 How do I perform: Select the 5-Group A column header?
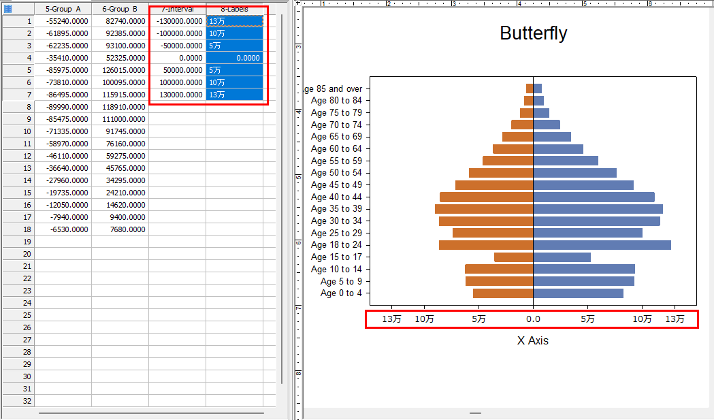pos(63,9)
